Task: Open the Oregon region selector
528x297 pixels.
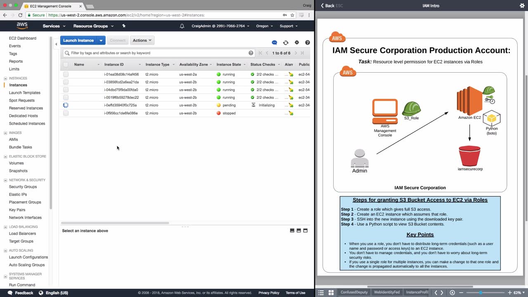Action: [264, 26]
